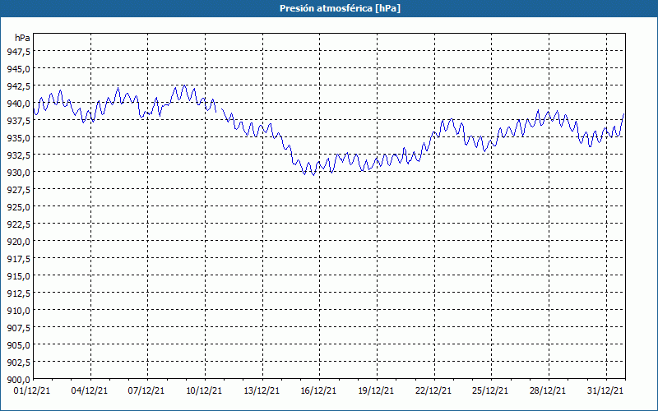Click the 922,5 y-axis value
This screenshot has height=411, width=658.
pos(18,224)
